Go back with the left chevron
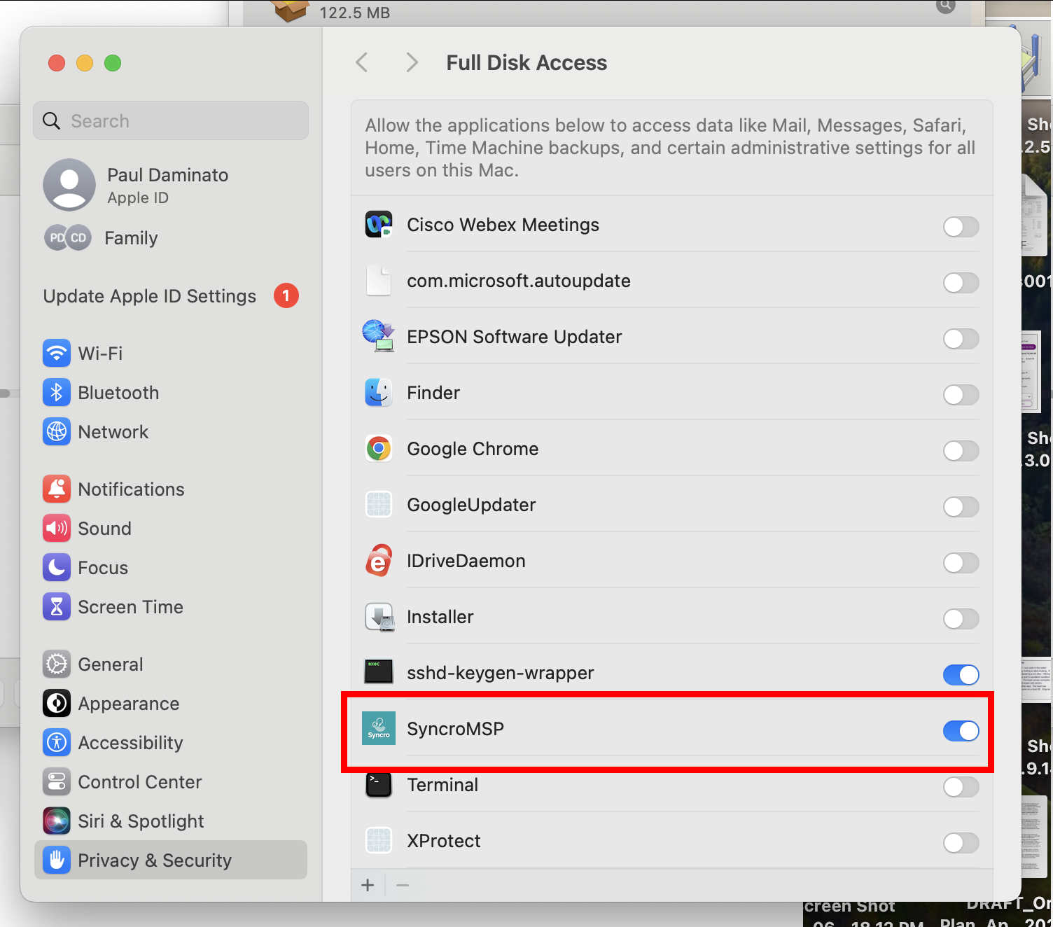 [362, 62]
